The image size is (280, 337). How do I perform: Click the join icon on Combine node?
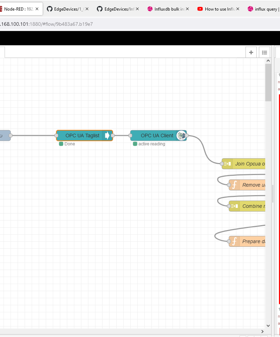tap(235, 206)
